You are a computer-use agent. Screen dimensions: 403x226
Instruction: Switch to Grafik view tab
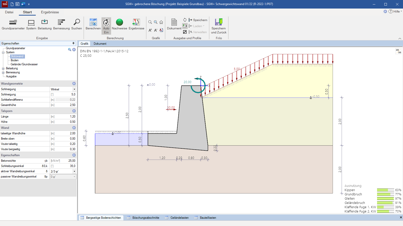[84, 44]
